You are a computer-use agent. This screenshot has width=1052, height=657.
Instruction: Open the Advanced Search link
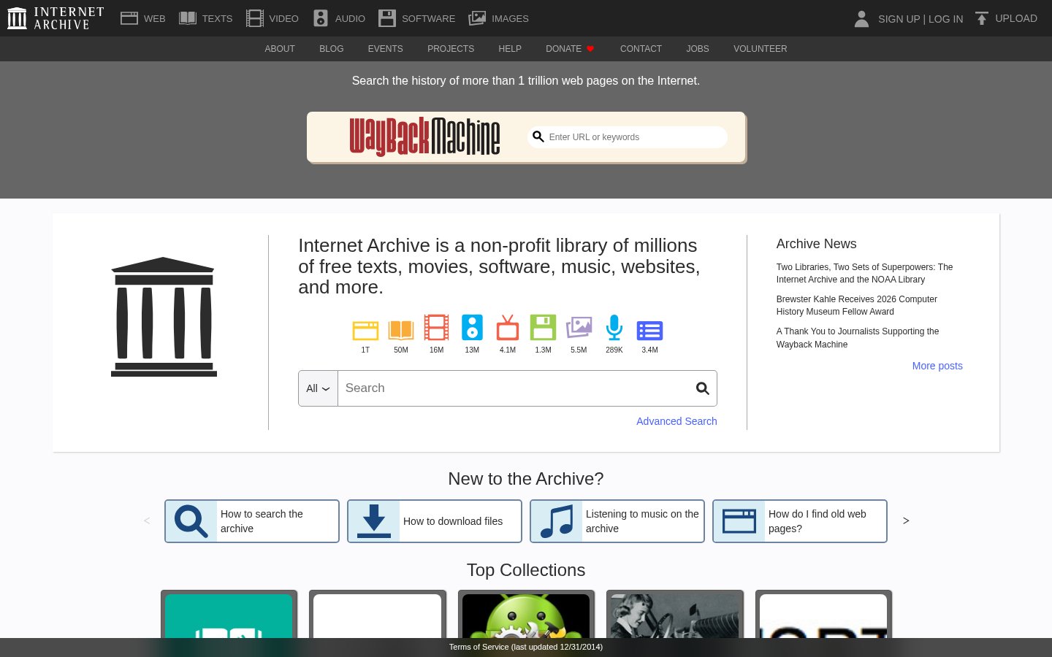[676, 421]
